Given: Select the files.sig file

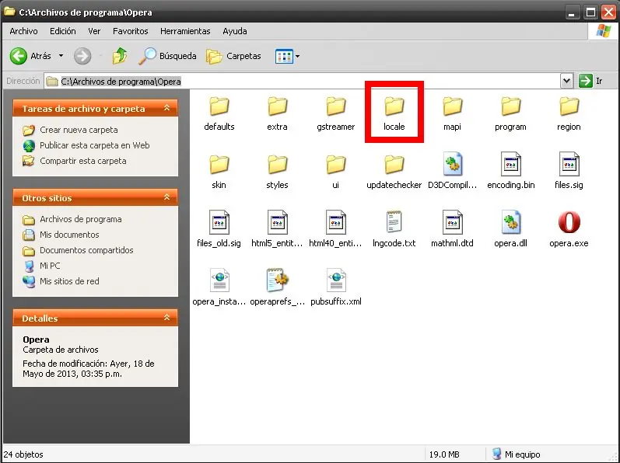Looking at the screenshot, I should [569, 170].
